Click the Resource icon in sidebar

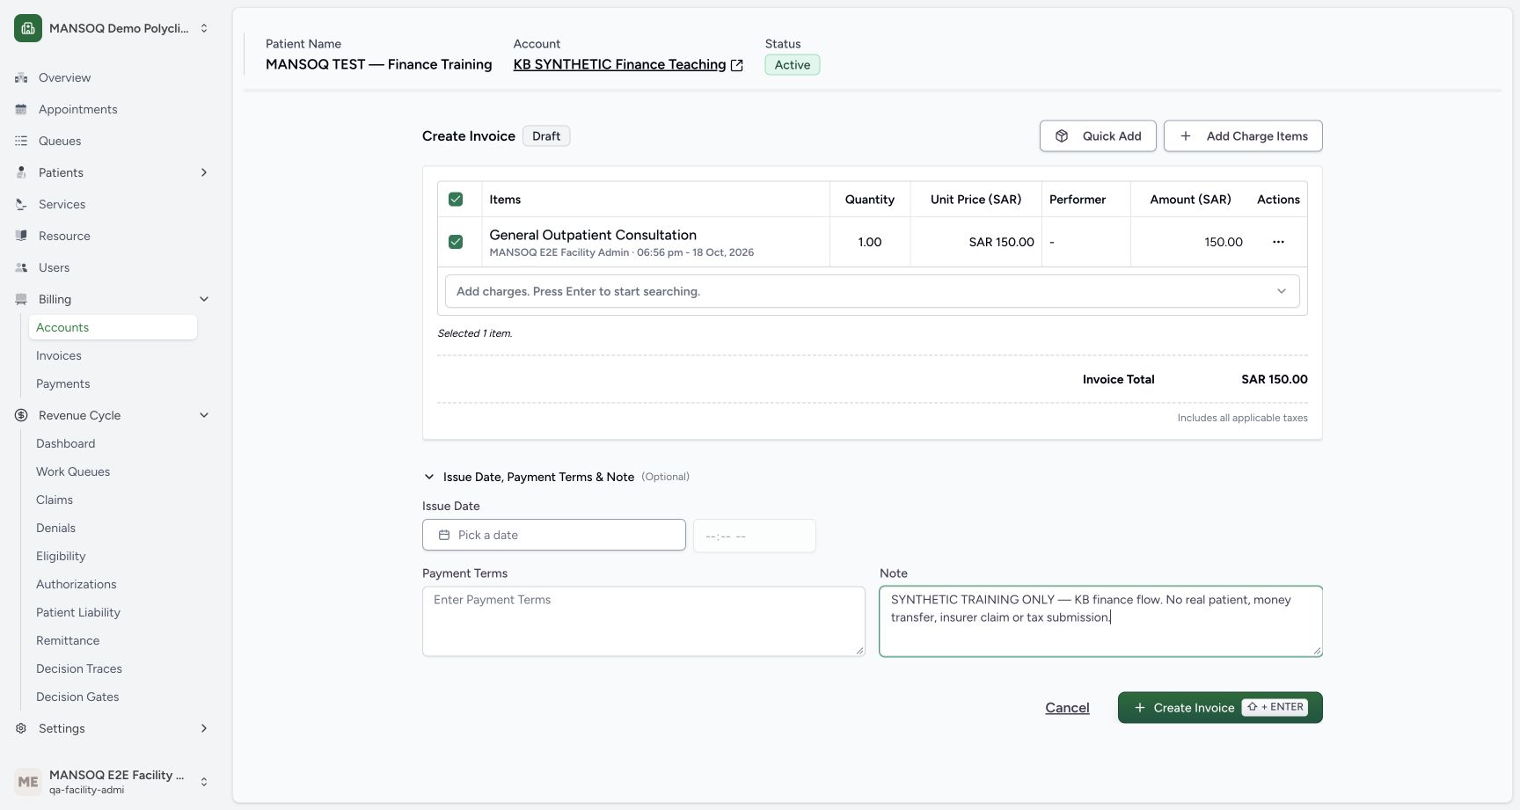click(21, 236)
